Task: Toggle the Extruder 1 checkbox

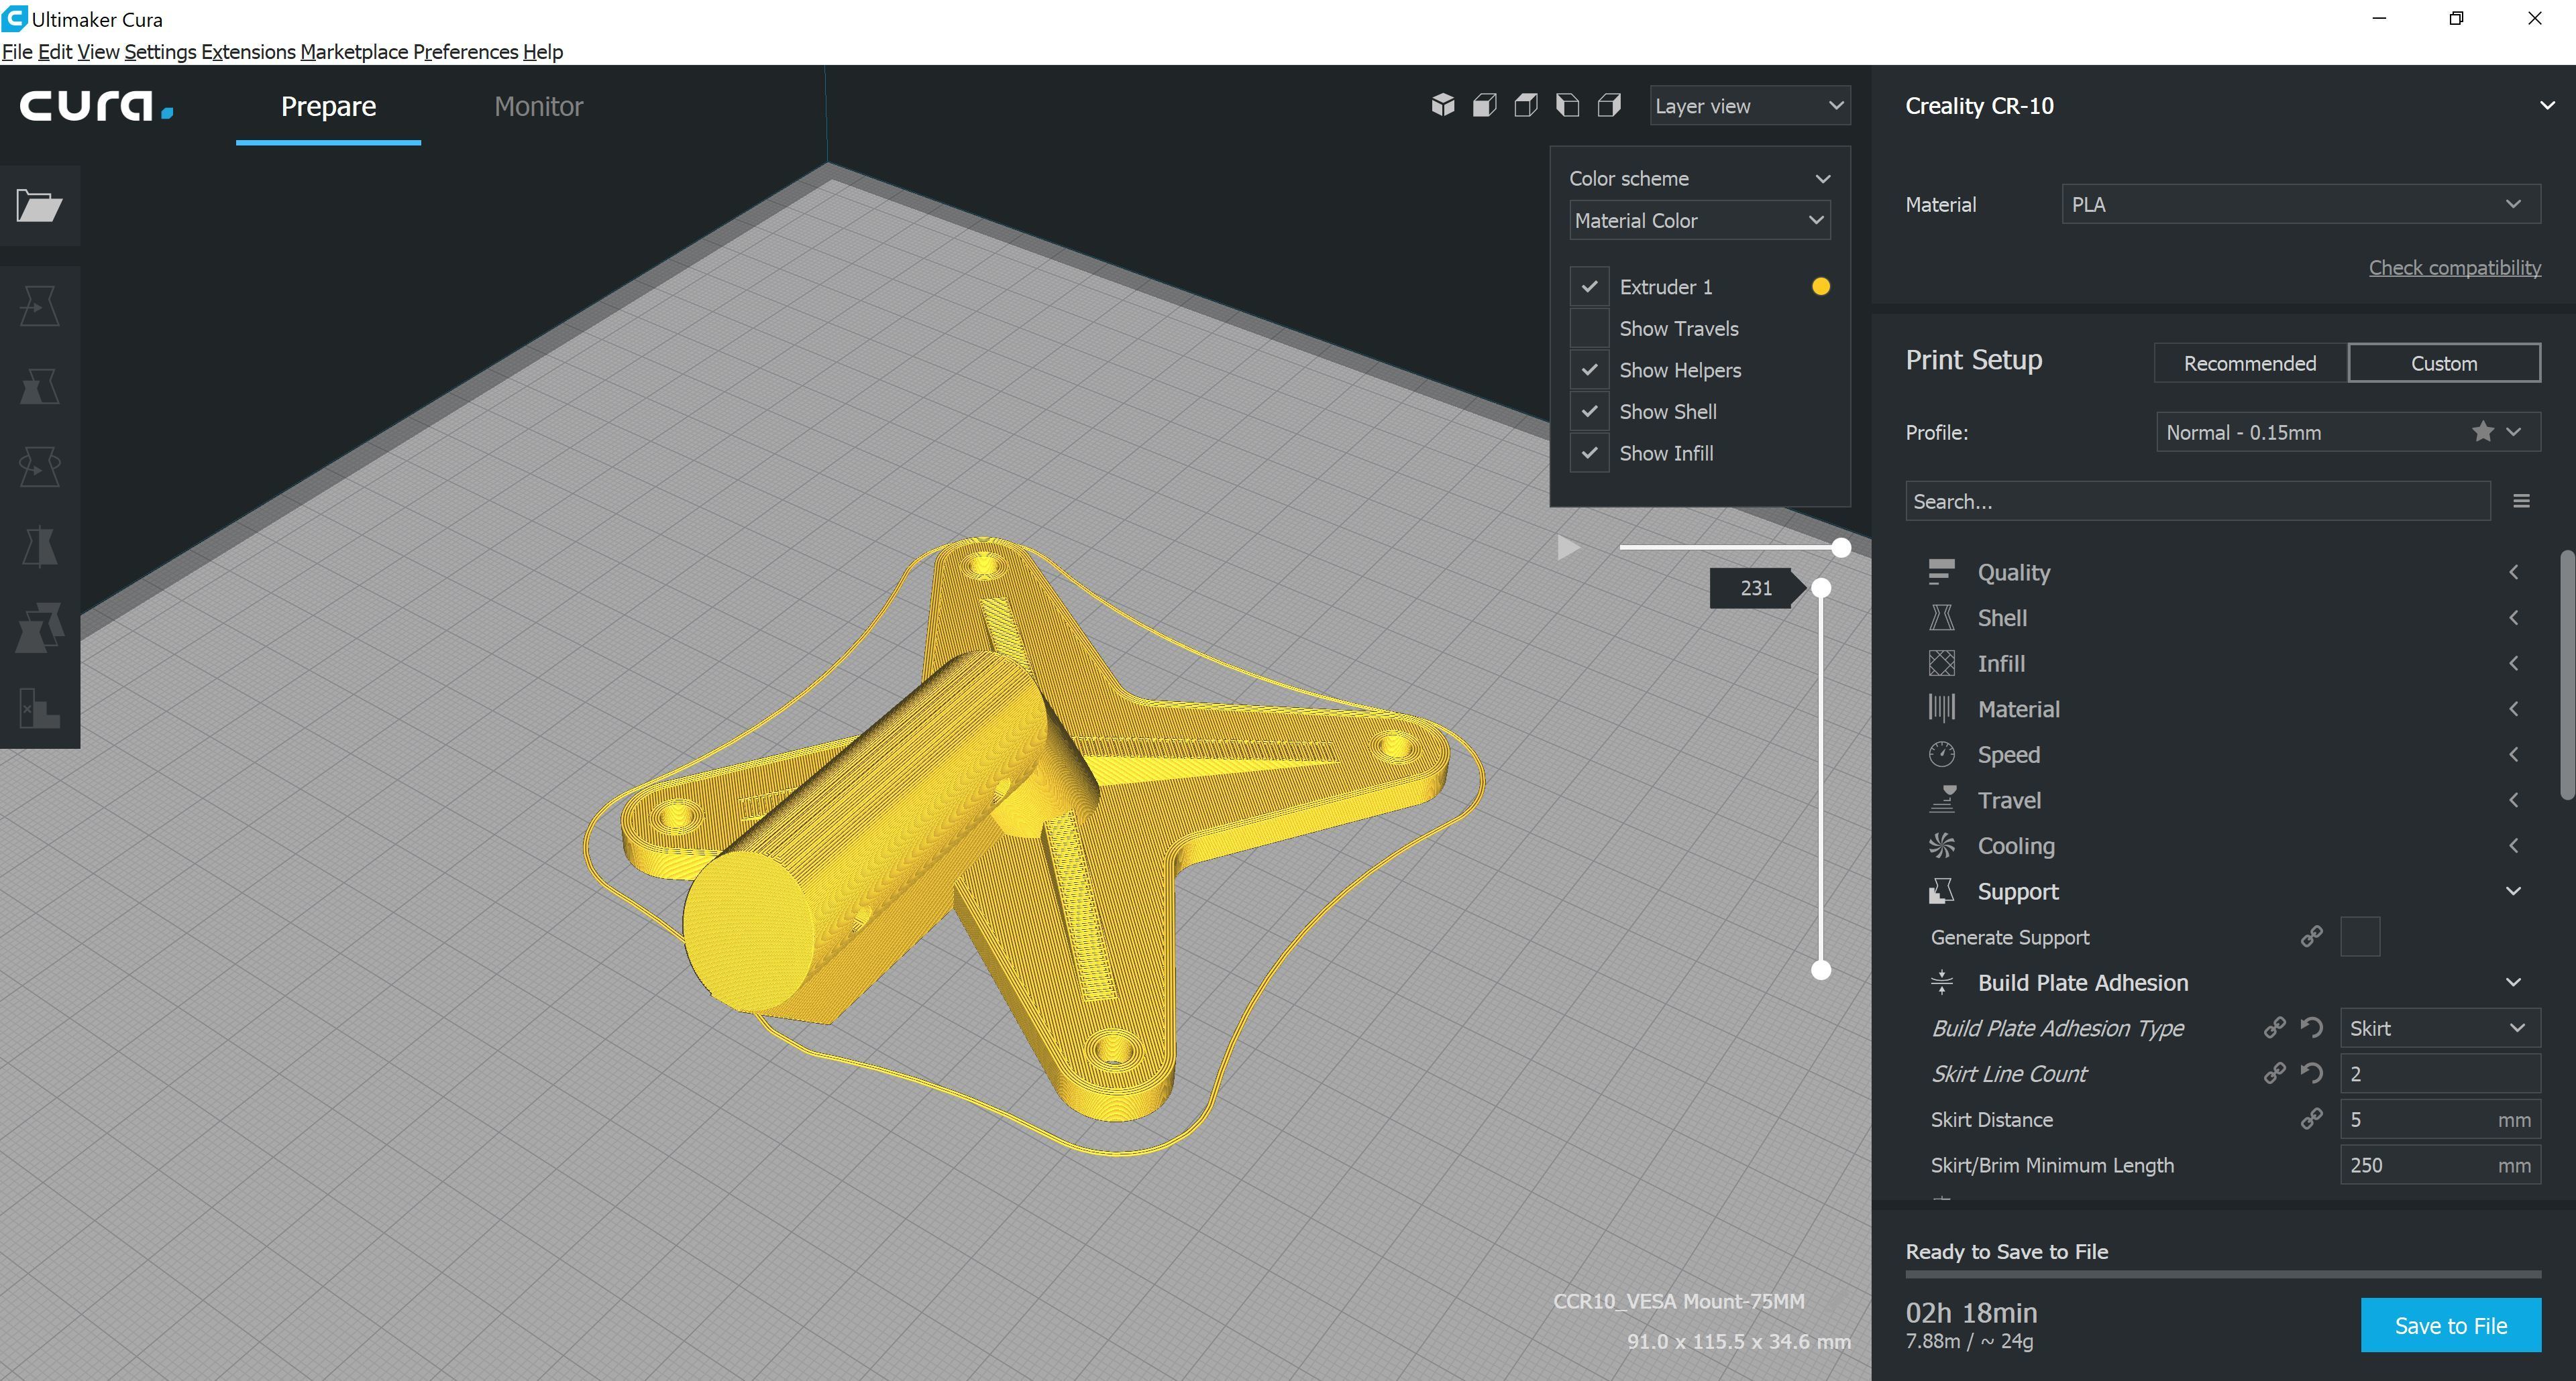Action: pyautogui.click(x=1589, y=287)
